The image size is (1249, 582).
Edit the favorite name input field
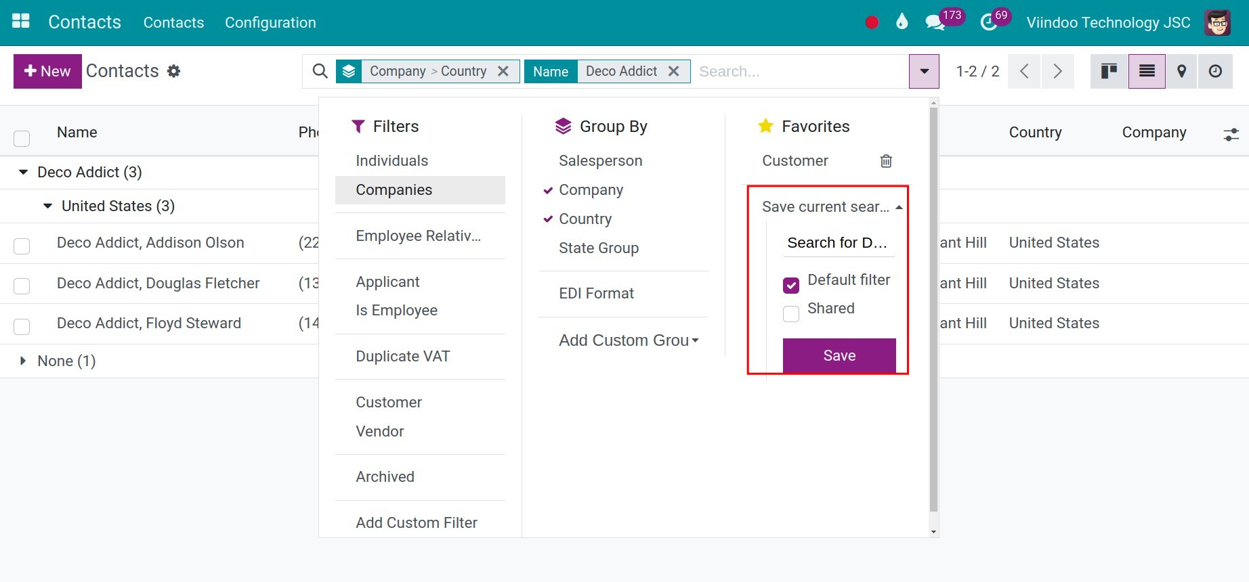839,243
